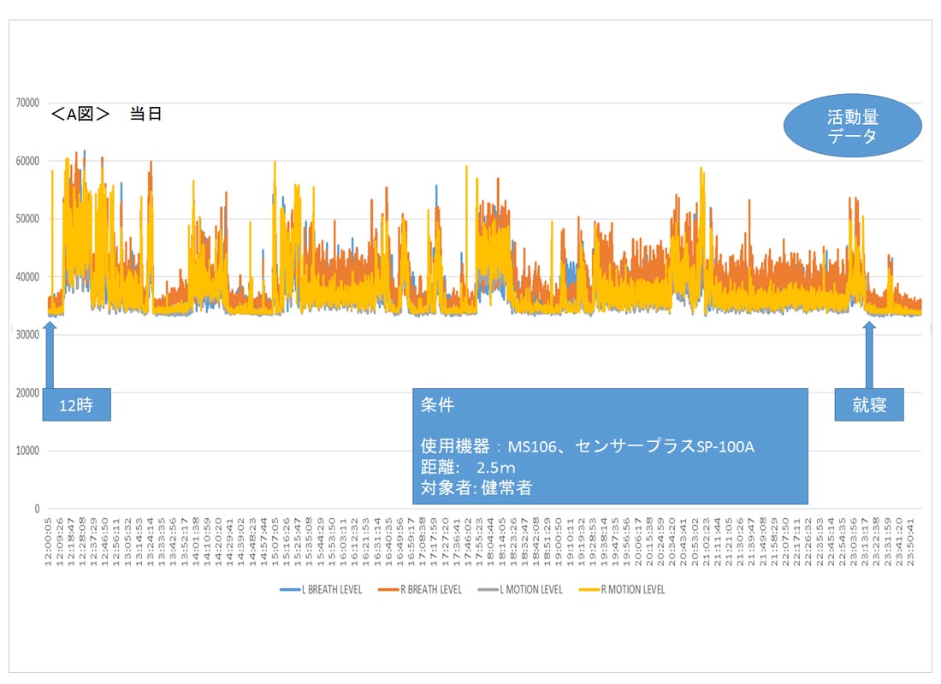Image resolution: width=941 pixels, height=684 pixels.
Task: Click the 13:05:32 x-axis time label
Action: click(x=127, y=542)
